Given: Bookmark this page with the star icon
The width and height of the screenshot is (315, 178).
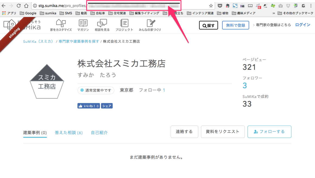Looking at the screenshot, I should pos(211,6).
